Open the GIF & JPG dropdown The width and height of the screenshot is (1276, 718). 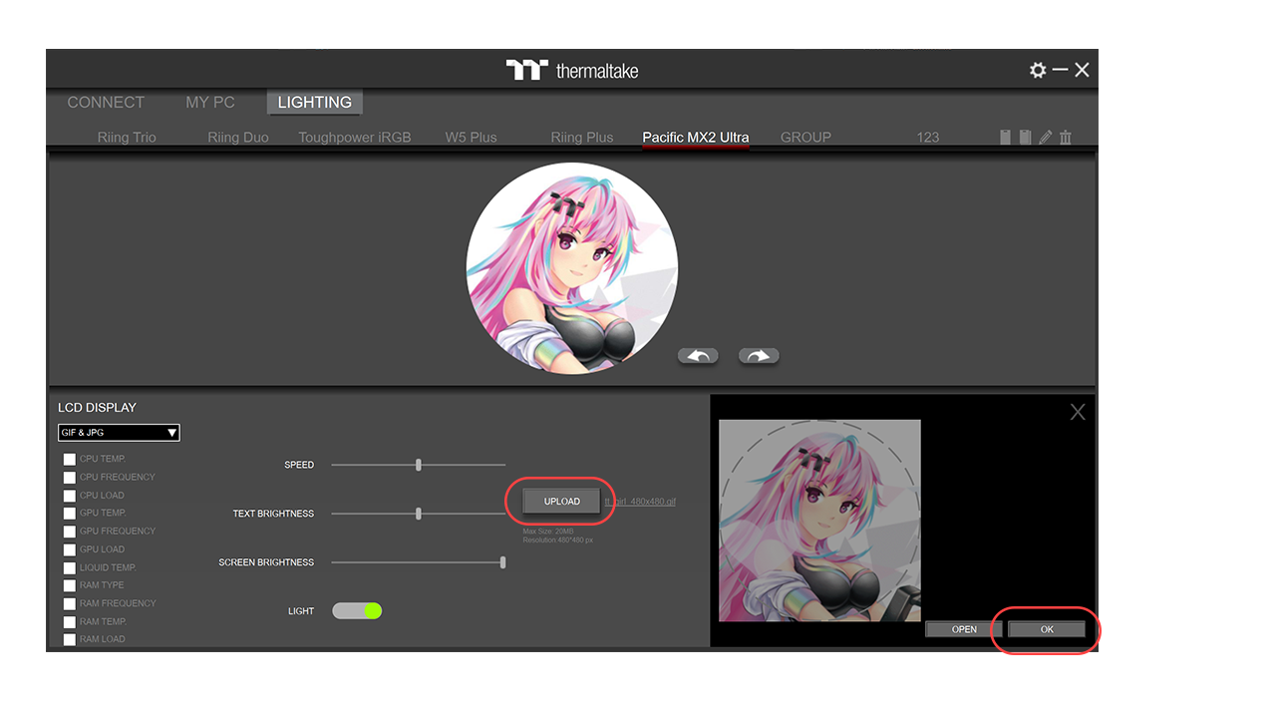119,433
